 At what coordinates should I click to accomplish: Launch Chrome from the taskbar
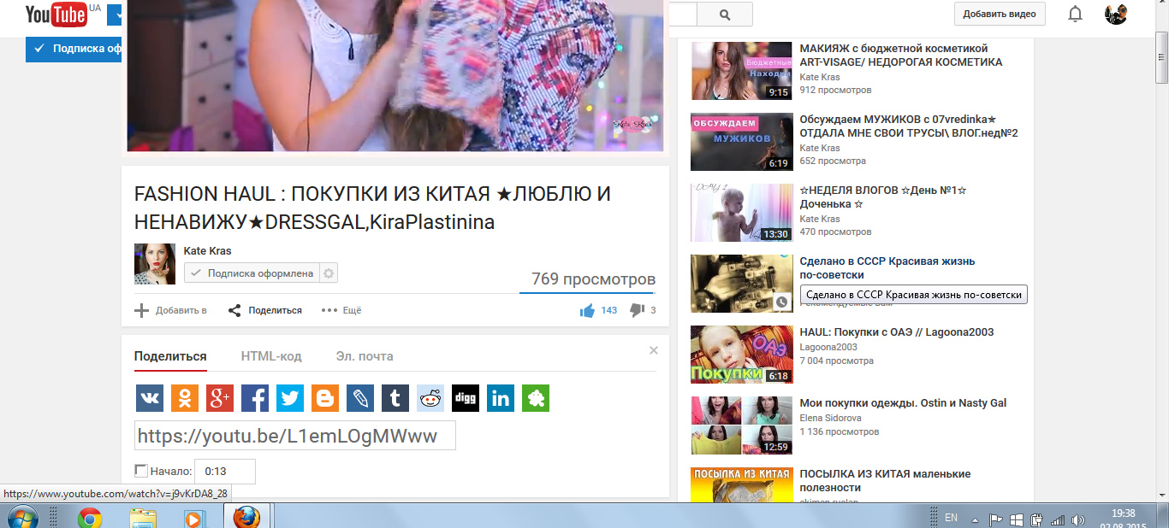[x=90, y=517]
